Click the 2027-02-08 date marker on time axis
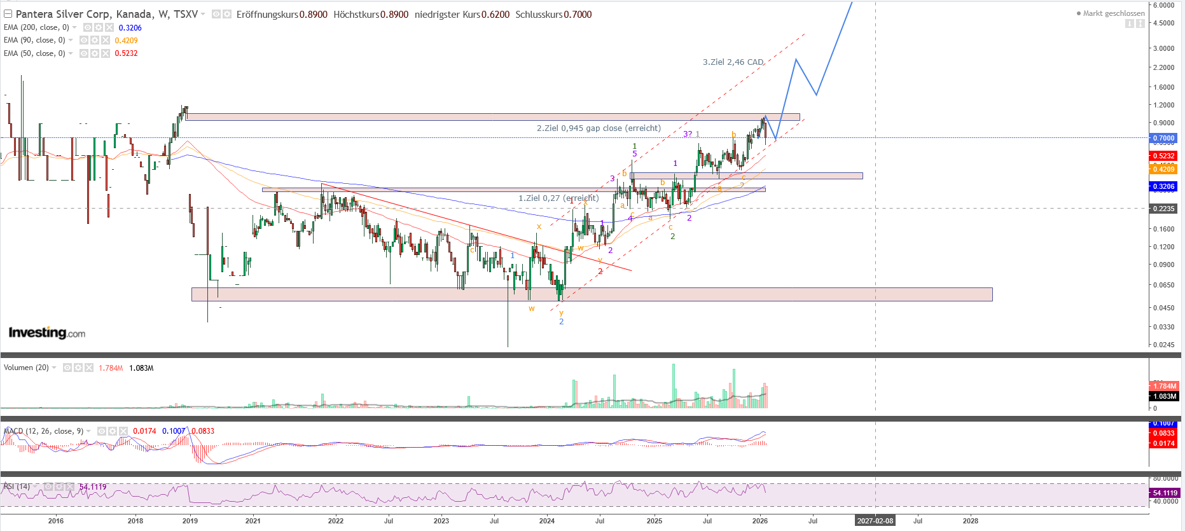 [x=875, y=521]
